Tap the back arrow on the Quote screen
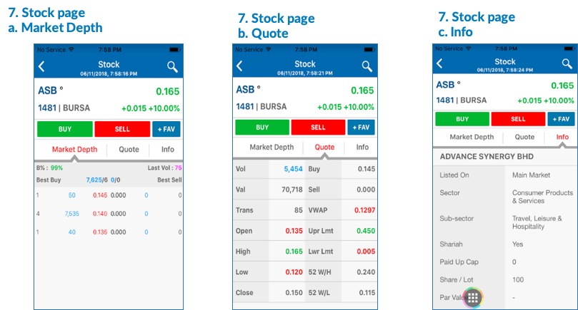 coord(239,66)
